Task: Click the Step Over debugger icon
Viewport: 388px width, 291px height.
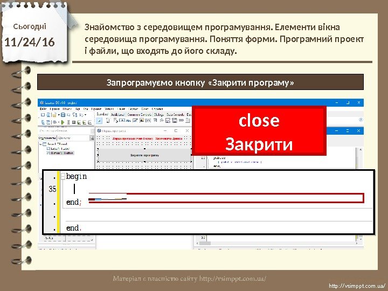Action: tap(85, 122)
